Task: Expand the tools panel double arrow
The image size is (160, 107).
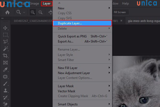Action: click(2, 18)
